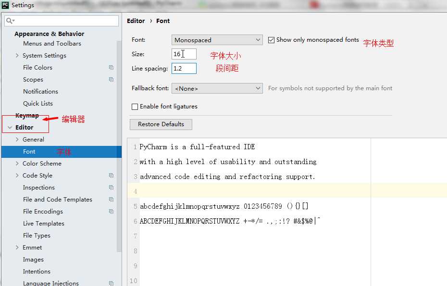This screenshot has width=447, height=286.
Task: Select Images settings page
Action: point(33,259)
